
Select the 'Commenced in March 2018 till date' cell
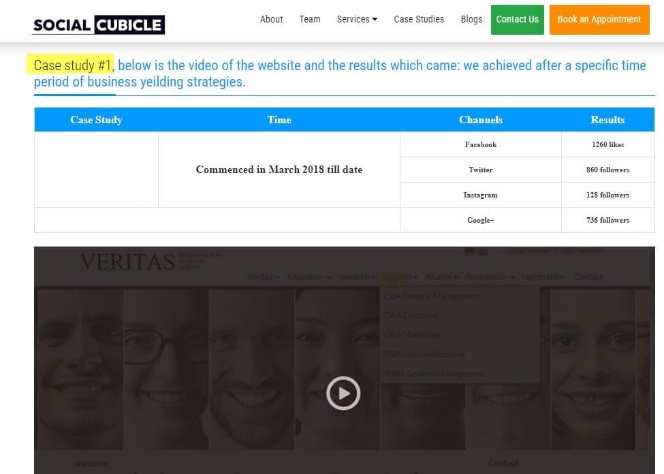click(279, 170)
